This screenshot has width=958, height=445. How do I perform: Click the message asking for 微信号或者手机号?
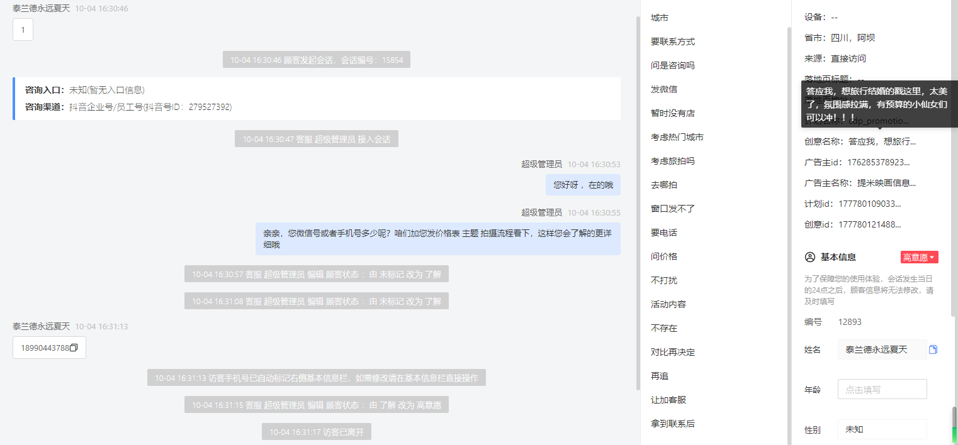pyautogui.click(x=438, y=239)
